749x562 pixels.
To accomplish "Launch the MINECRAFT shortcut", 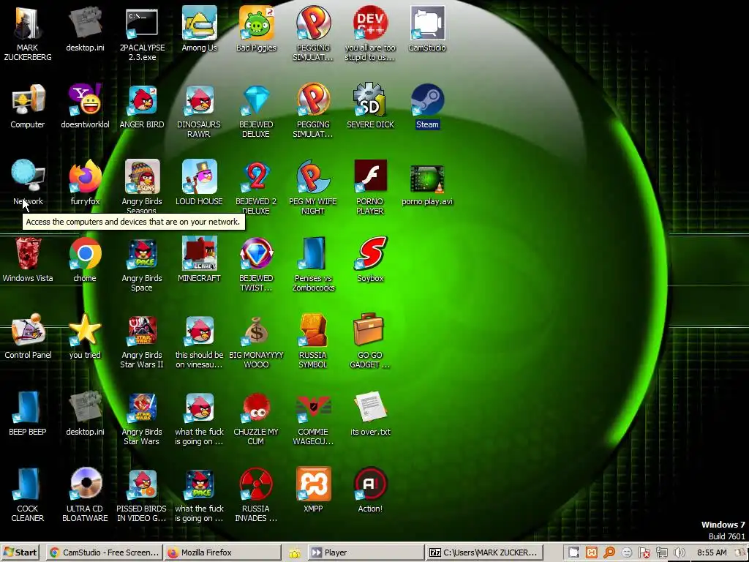I will tap(199, 254).
